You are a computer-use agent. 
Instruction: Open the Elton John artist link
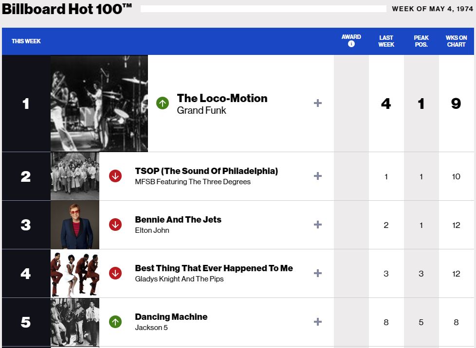tap(152, 230)
